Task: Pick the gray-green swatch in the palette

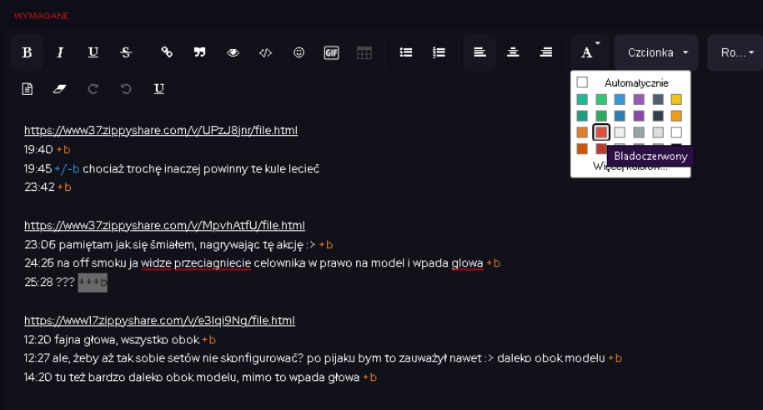Action: [x=639, y=132]
